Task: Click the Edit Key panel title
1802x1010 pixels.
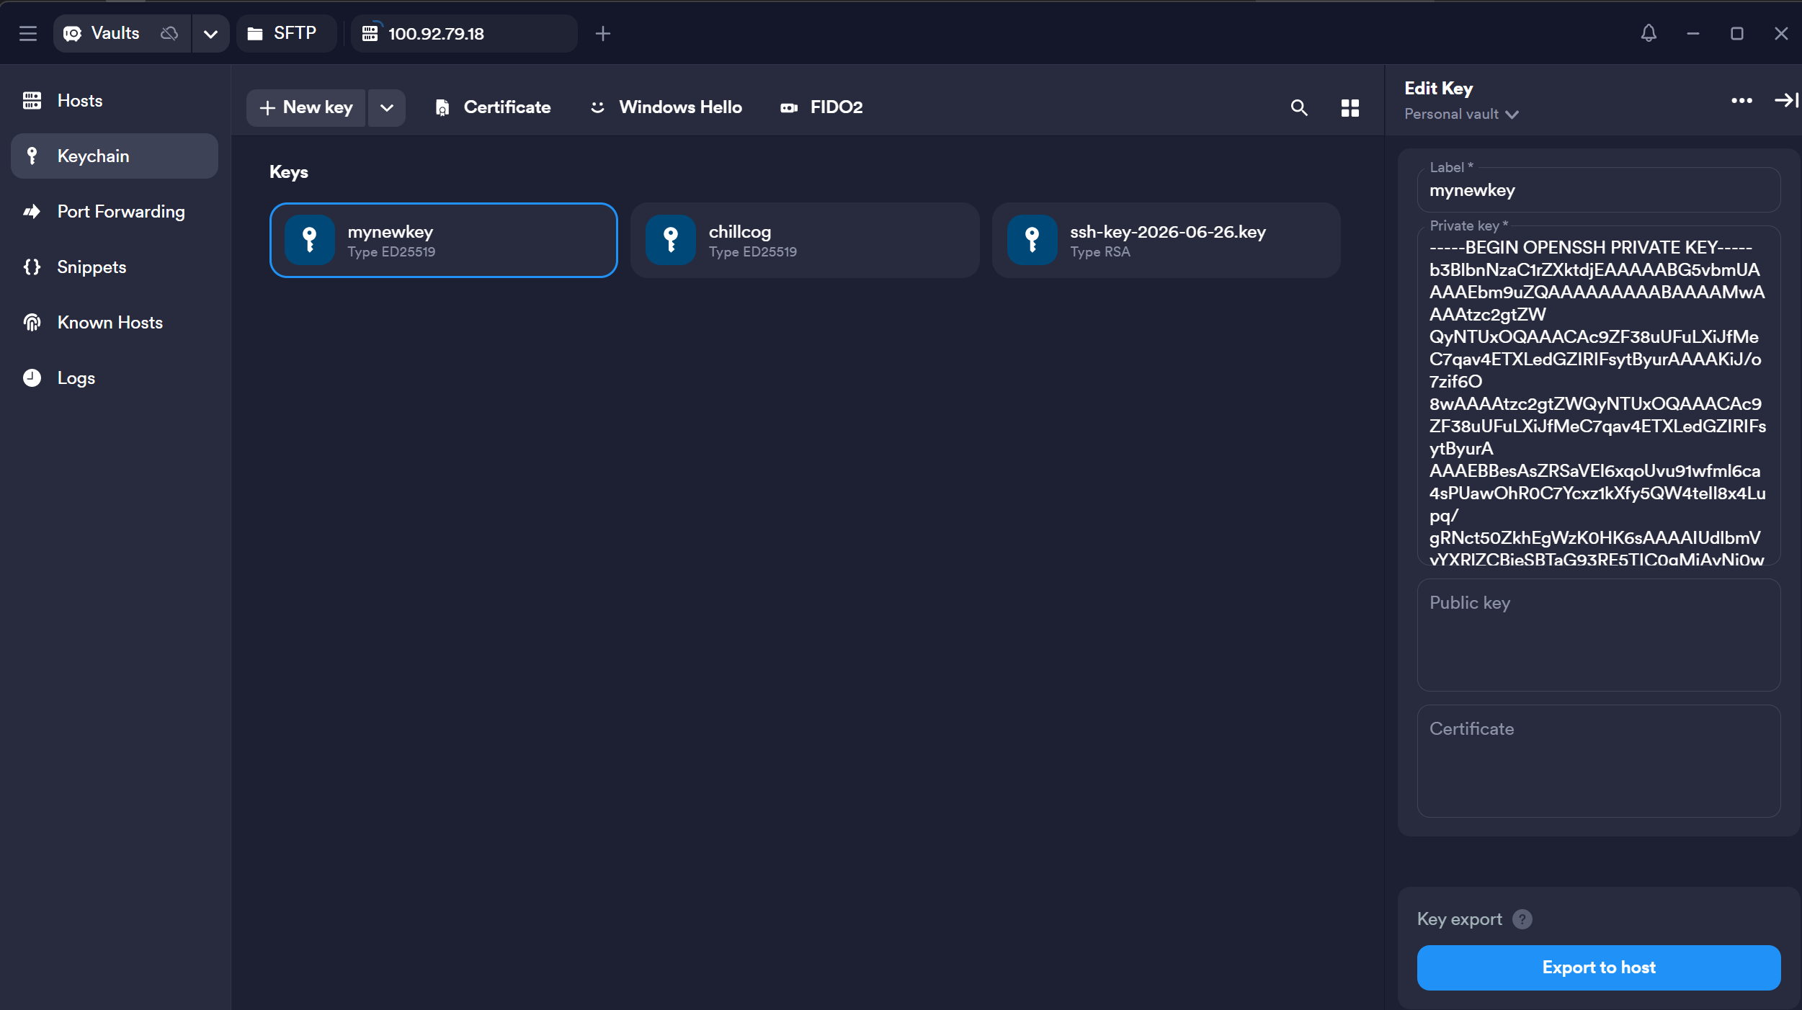Action: pos(1438,89)
